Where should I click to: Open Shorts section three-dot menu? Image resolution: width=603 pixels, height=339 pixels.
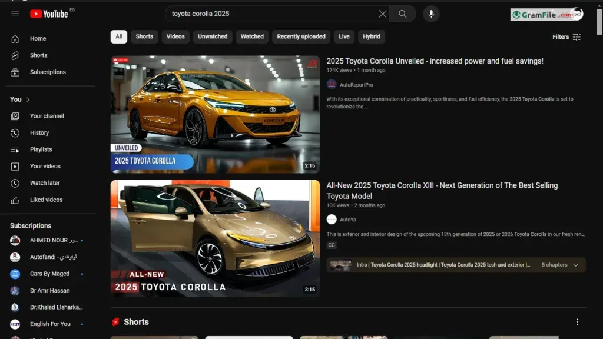tap(577, 322)
